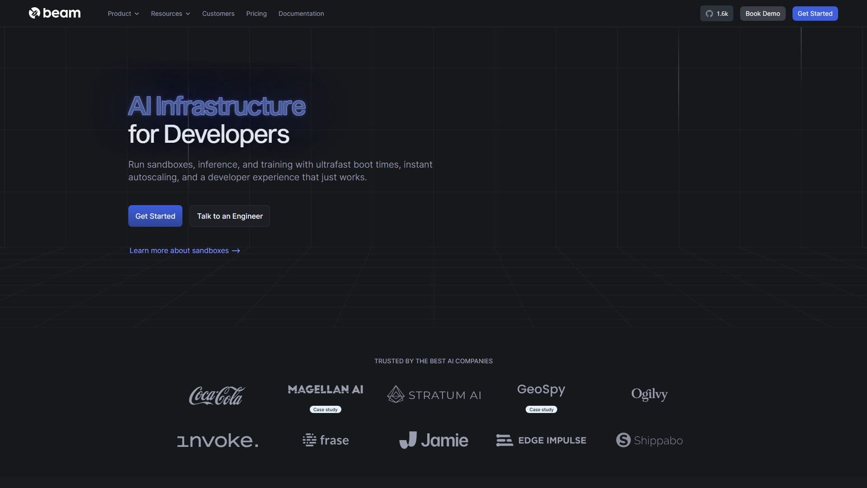Click the AI Infrastructure heading text
Image resolution: width=867 pixels, height=488 pixels.
pyautogui.click(x=217, y=106)
